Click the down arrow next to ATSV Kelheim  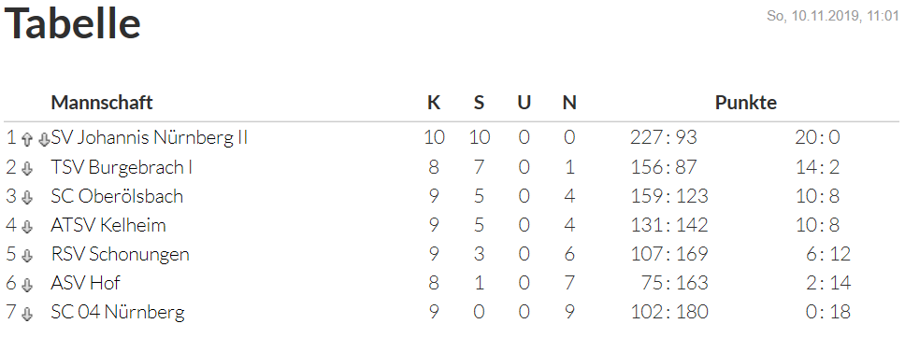[x=26, y=226]
